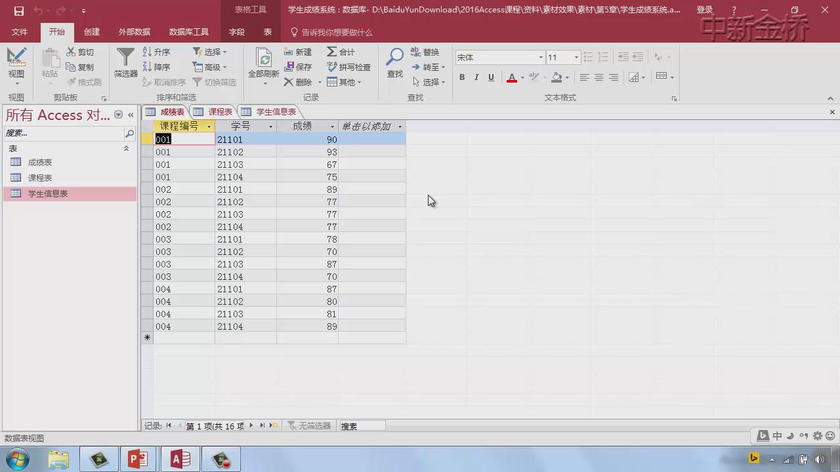Collapse navigation pane with shutter button

[x=131, y=115]
